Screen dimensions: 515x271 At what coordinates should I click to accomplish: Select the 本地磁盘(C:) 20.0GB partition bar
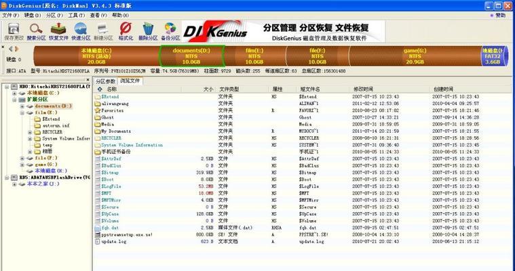[96, 56]
